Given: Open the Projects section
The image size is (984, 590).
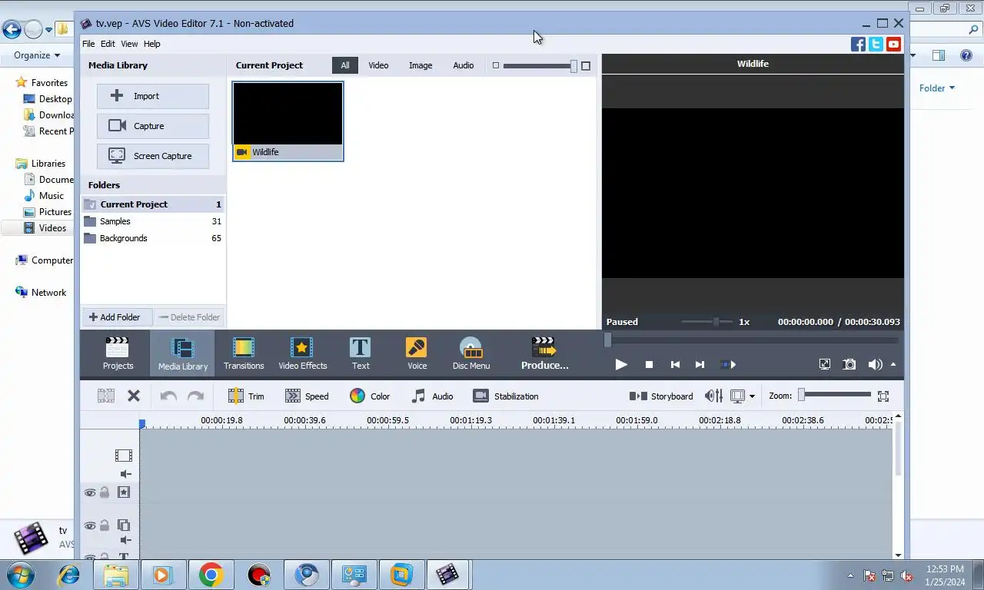Looking at the screenshot, I should tap(118, 353).
